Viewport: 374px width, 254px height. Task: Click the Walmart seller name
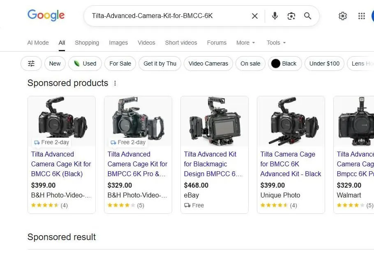click(x=349, y=195)
